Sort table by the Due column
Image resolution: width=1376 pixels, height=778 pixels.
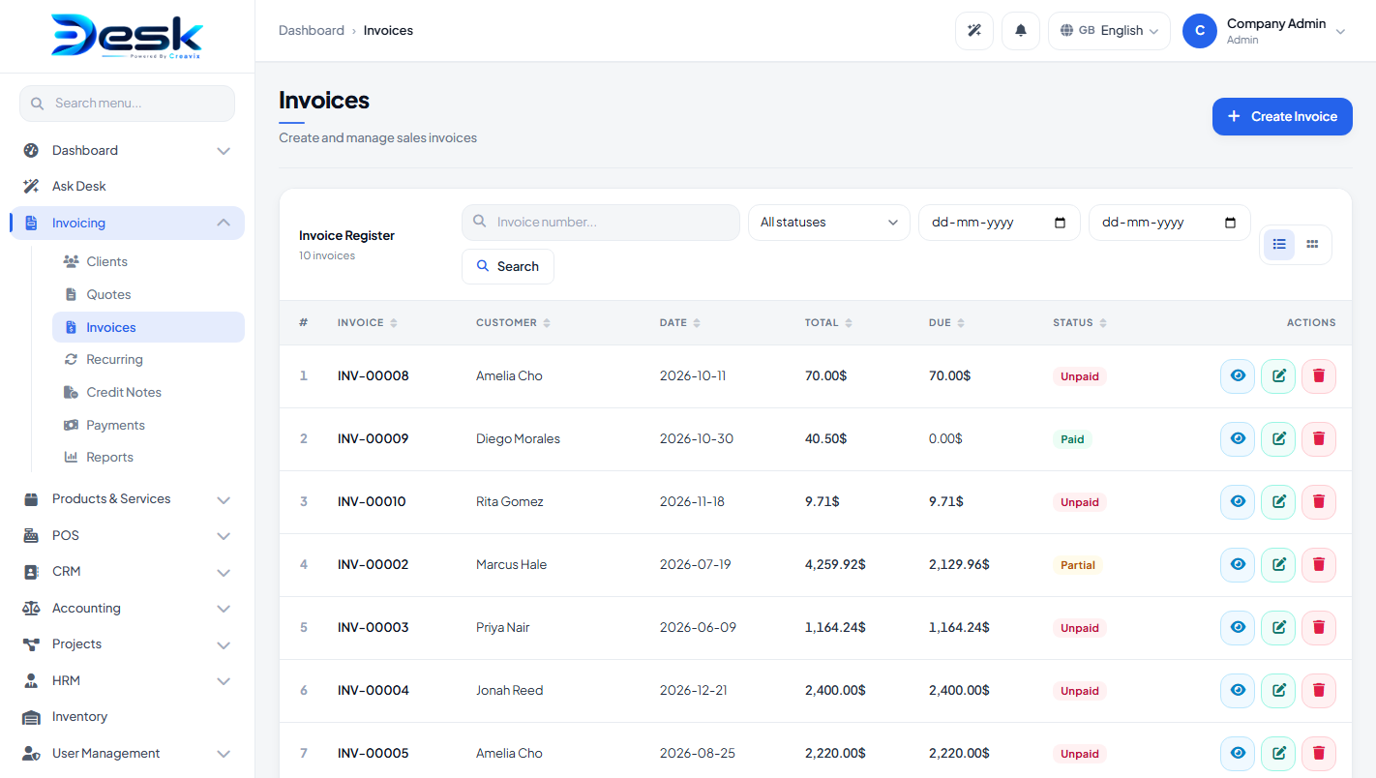(947, 323)
